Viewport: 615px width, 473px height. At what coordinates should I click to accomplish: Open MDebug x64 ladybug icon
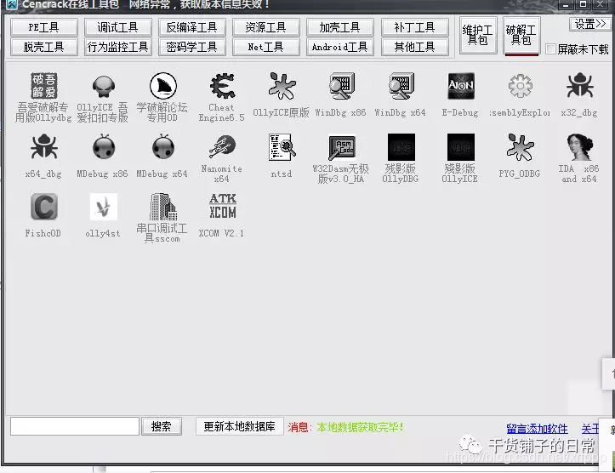[163, 146]
